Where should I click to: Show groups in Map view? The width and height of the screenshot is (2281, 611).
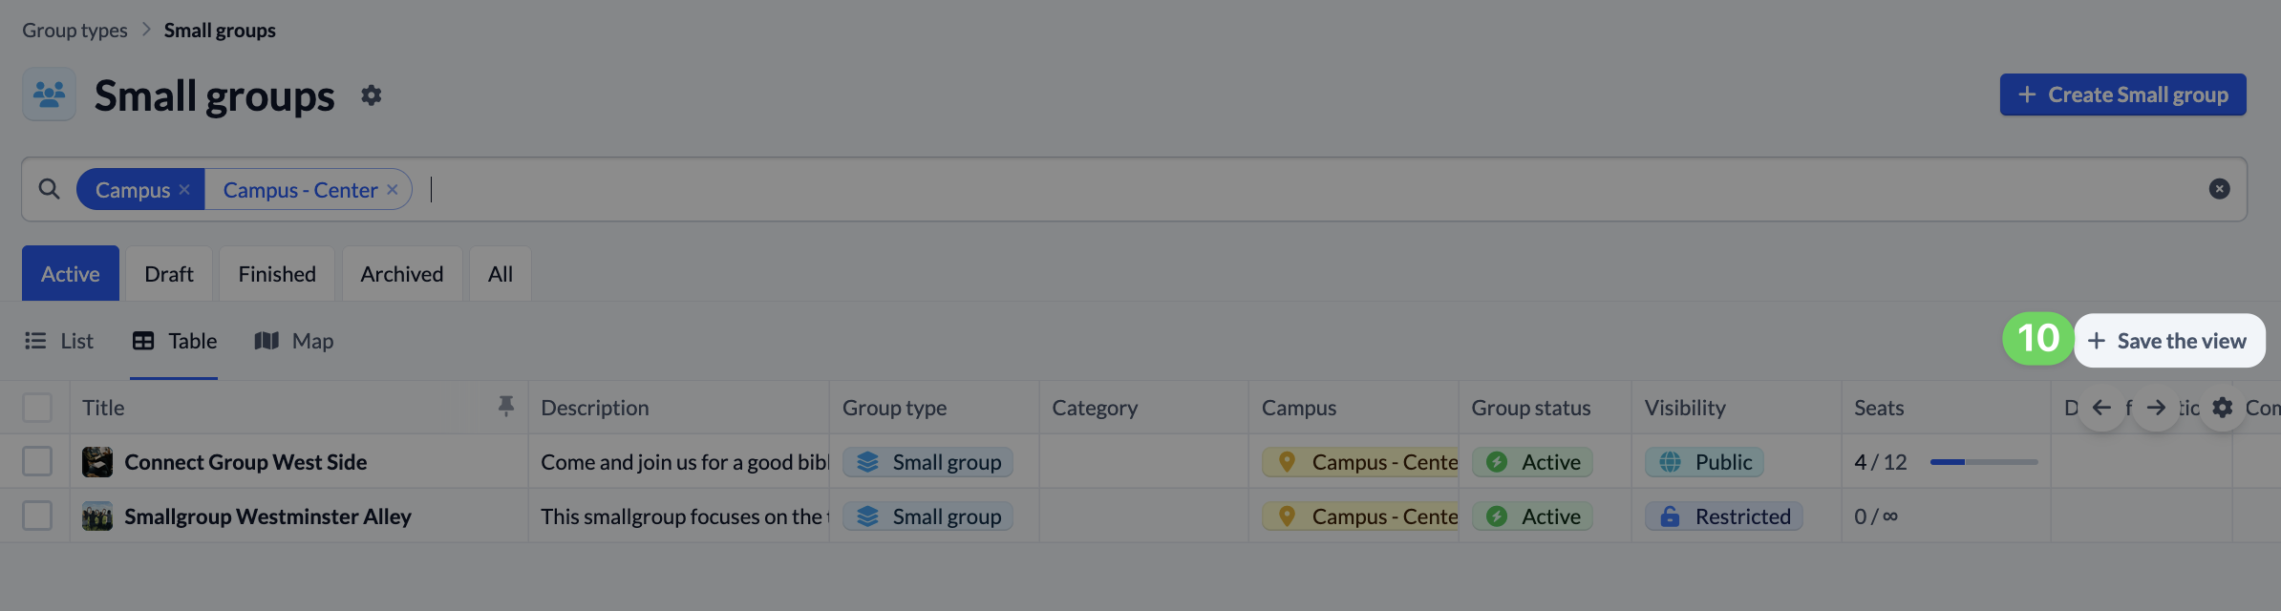coord(294,341)
